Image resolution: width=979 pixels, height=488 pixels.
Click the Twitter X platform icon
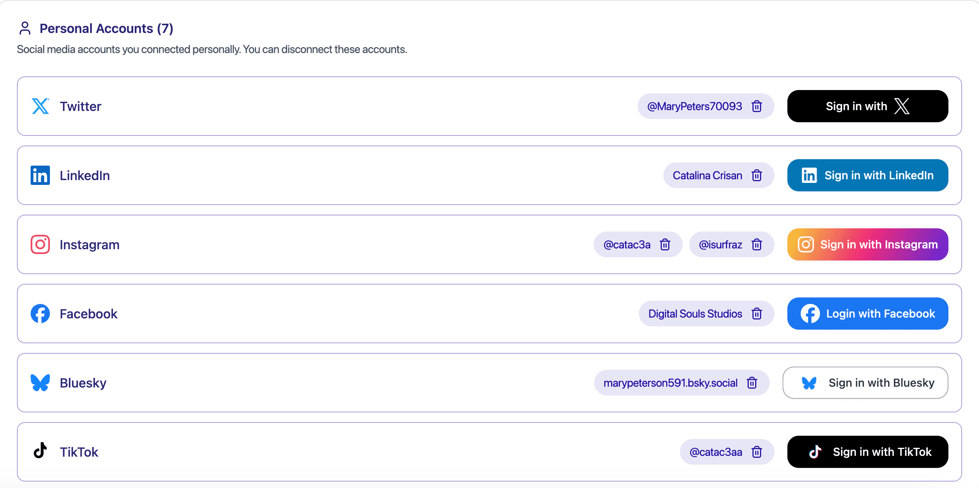click(x=40, y=106)
